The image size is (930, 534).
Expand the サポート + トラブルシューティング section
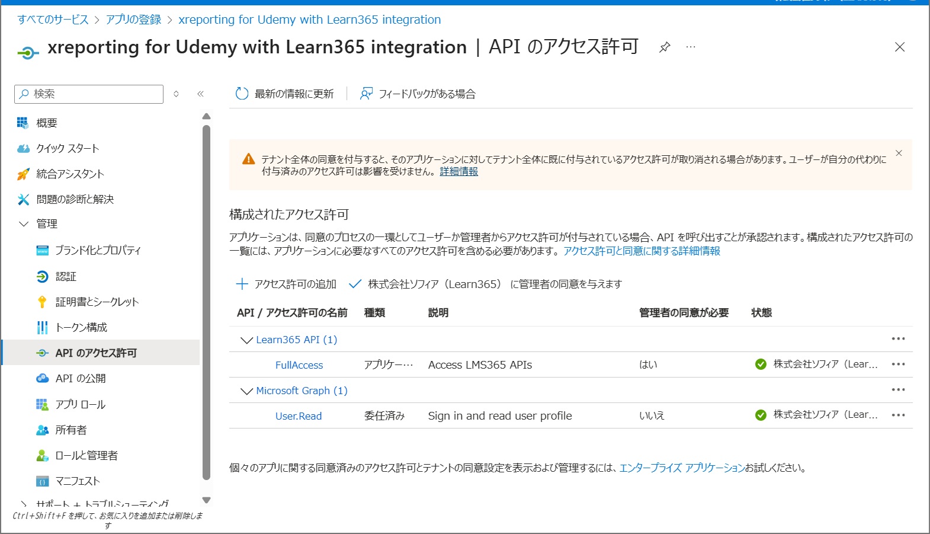[24, 504]
